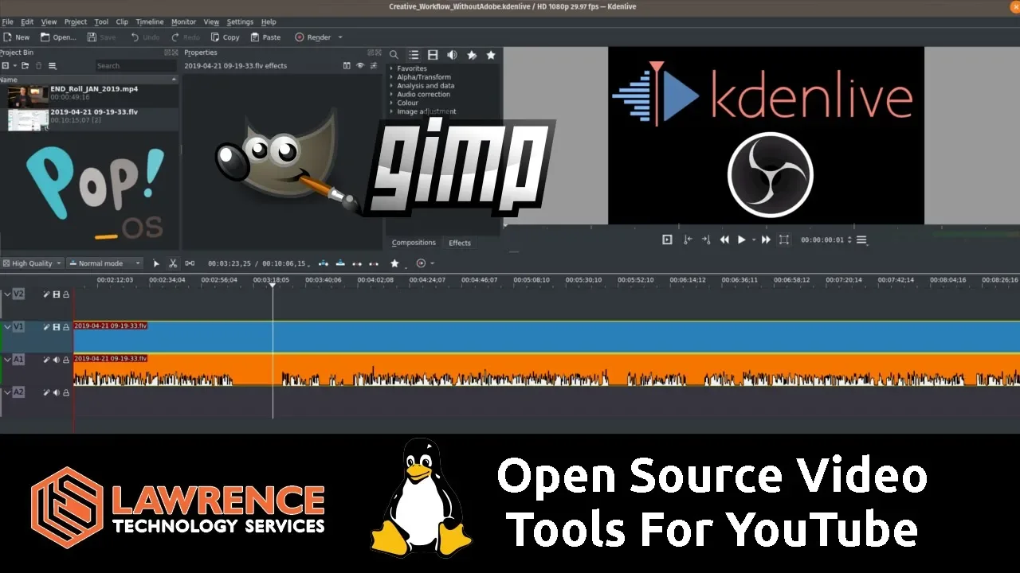Click the Add Clip icon in Project Bin
Screen dimensions: 1020x573
(x=4, y=65)
